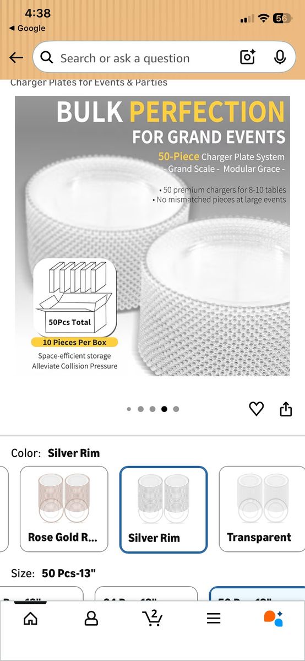Add item to wishlist with heart icon
Screen dimensions: 305x661
pyautogui.click(x=257, y=409)
